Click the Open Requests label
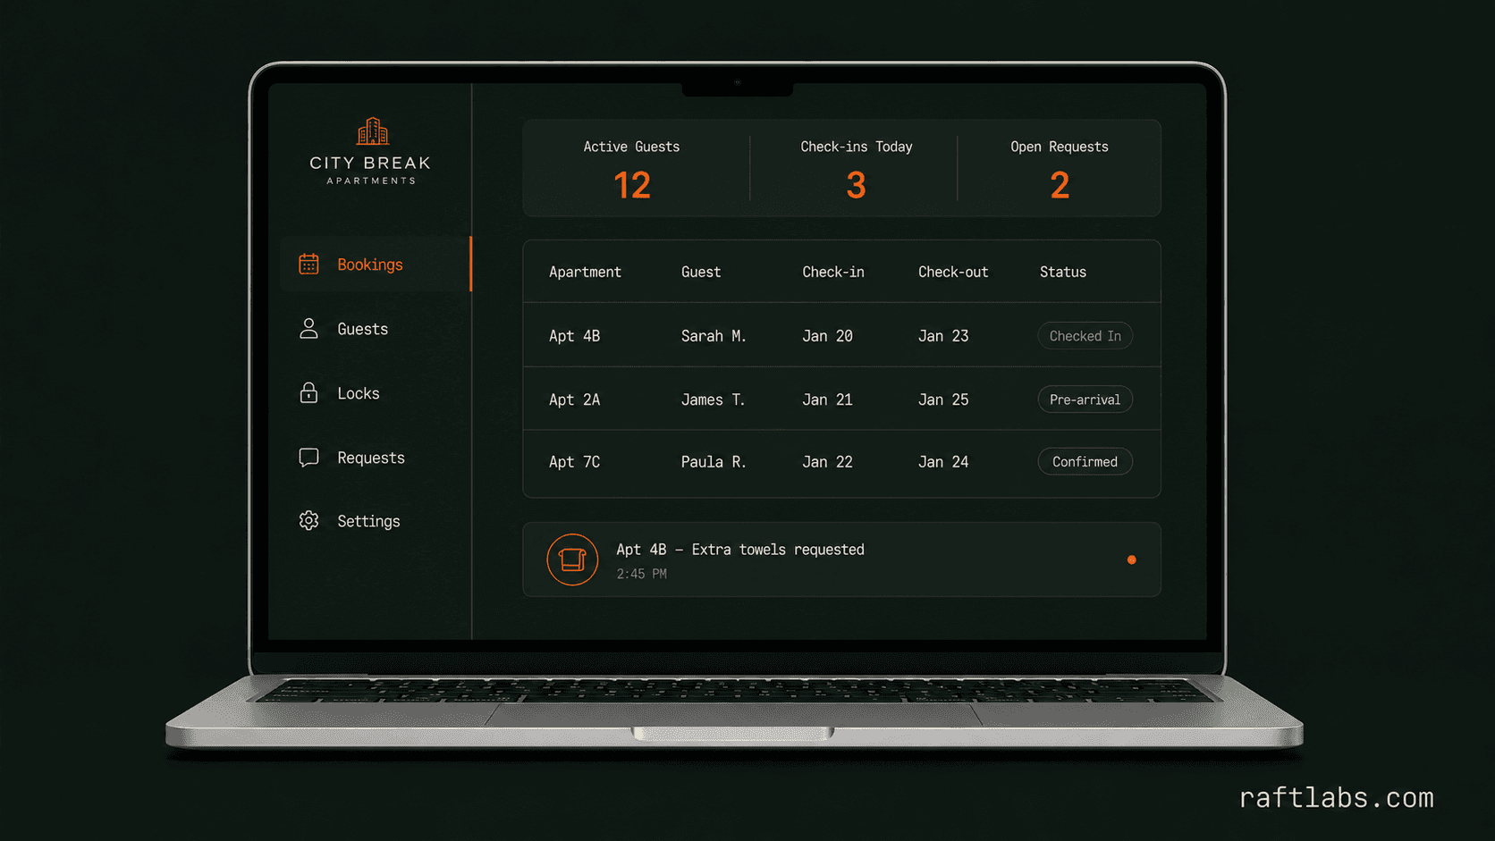Image resolution: width=1495 pixels, height=841 pixels. [x=1060, y=147]
